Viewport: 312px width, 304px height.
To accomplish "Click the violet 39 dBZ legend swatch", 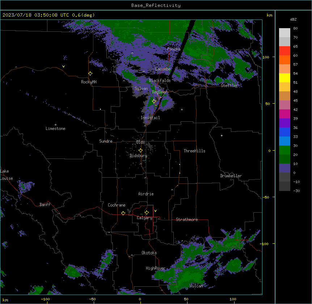I will [x=284, y=123].
